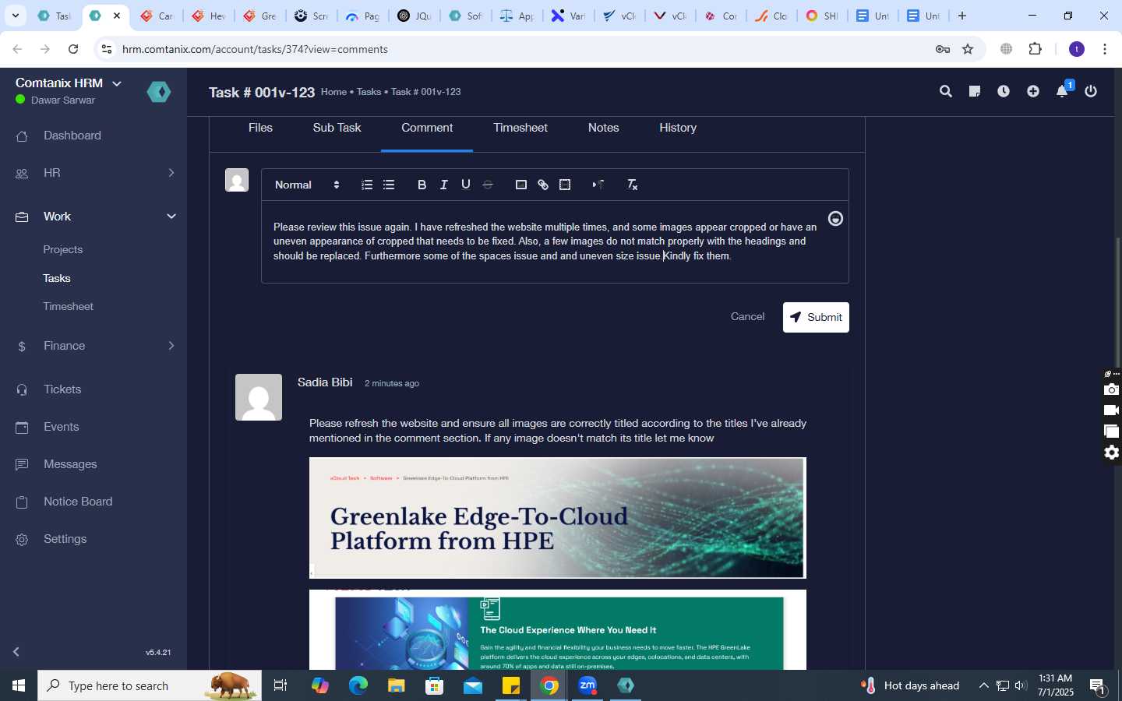The height and width of the screenshot is (701, 1122).
Task: Open the emoji picker in comment box
Action: tap(835, 219)
